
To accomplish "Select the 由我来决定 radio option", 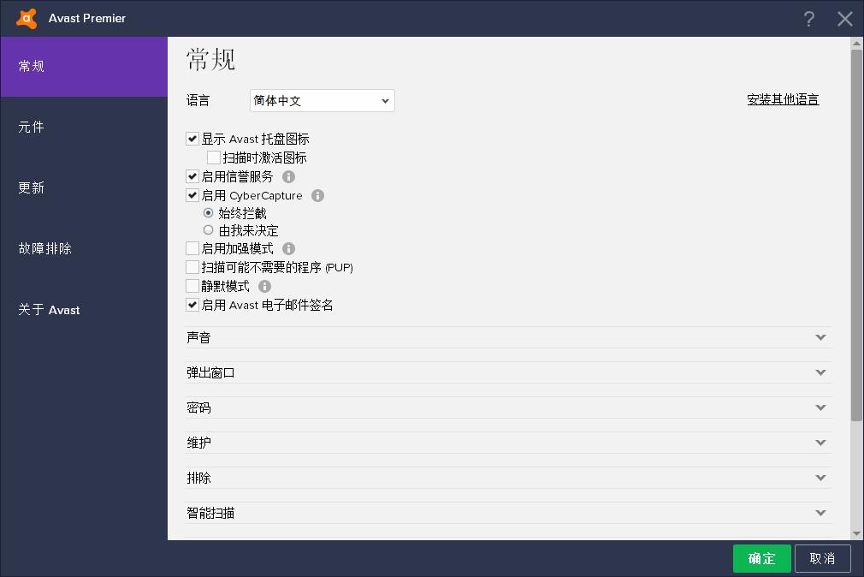I will [208, 230].
